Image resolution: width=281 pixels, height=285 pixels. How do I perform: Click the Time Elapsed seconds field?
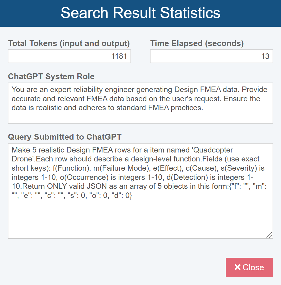(211, 56)
